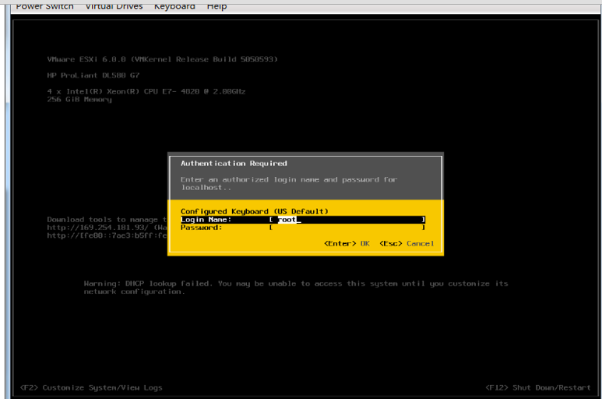Click the 256 GiB Memory text
The image size is (602, 399).
click(79, 100)
